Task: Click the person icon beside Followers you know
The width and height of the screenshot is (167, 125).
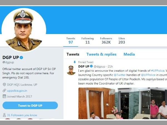Action: 4,115
